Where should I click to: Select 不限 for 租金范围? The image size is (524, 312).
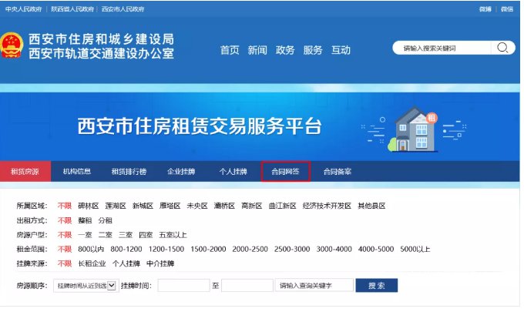point(65,249)
